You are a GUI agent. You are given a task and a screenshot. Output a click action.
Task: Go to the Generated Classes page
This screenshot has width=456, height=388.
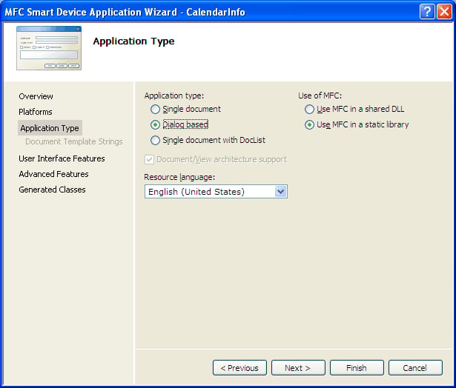(52, 190)
